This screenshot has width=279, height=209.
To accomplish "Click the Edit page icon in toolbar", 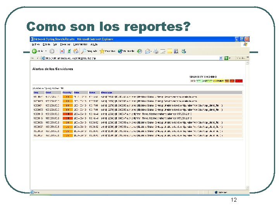I will point(163,51).
